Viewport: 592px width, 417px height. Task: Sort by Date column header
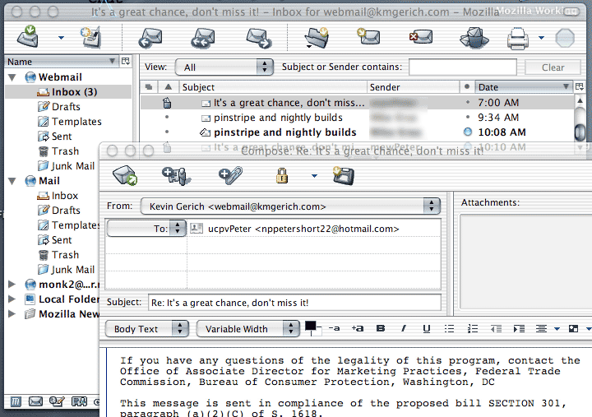click(524, 87)
